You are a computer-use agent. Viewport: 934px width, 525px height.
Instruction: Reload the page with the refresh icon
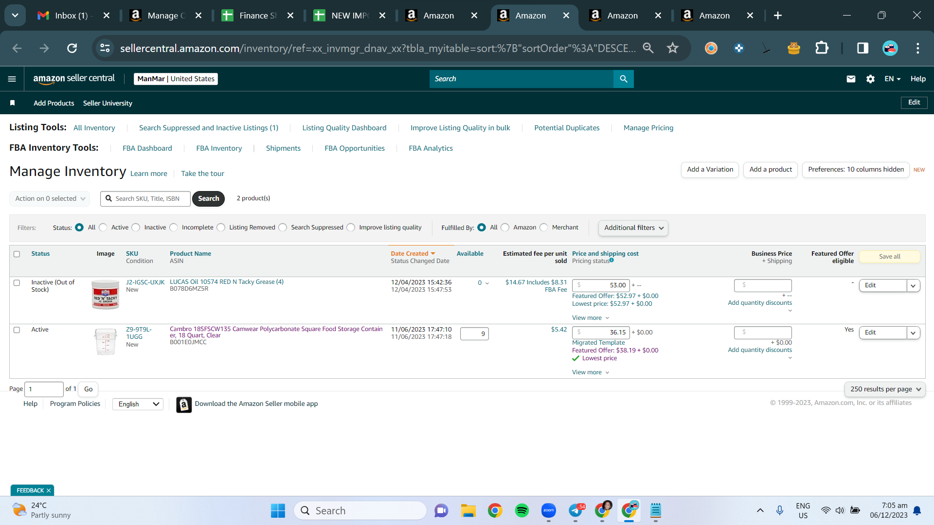(x=72, y=48)
